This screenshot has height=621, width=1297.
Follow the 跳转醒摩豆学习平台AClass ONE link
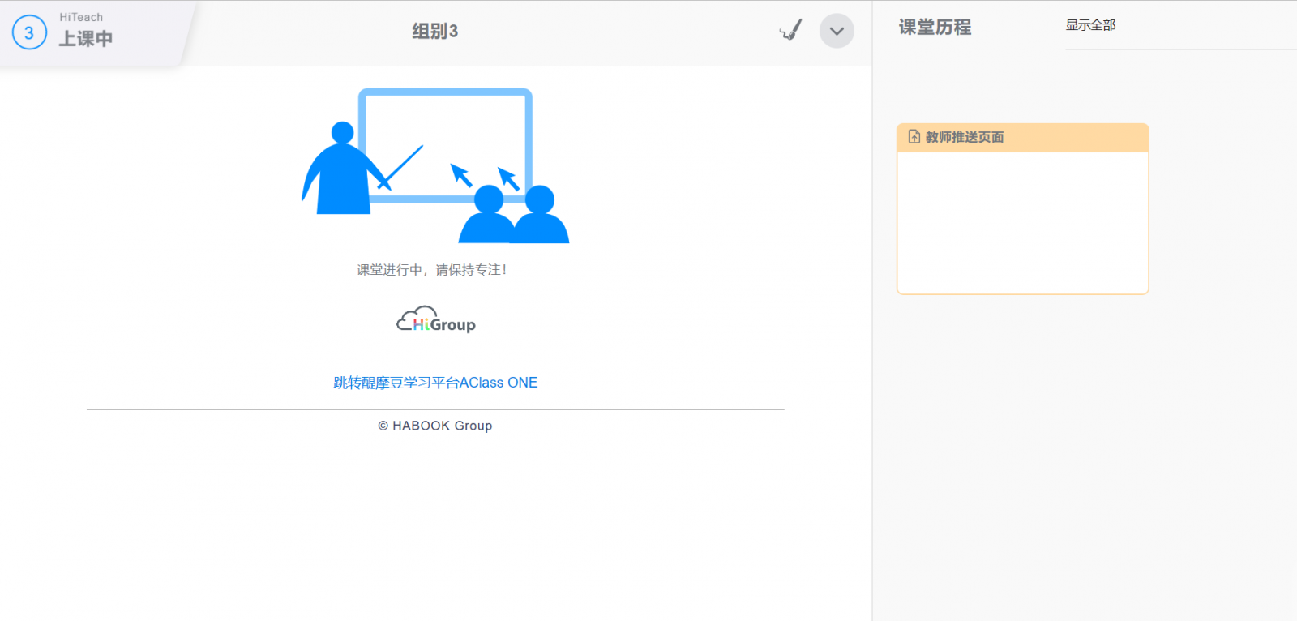pos(435,383)
